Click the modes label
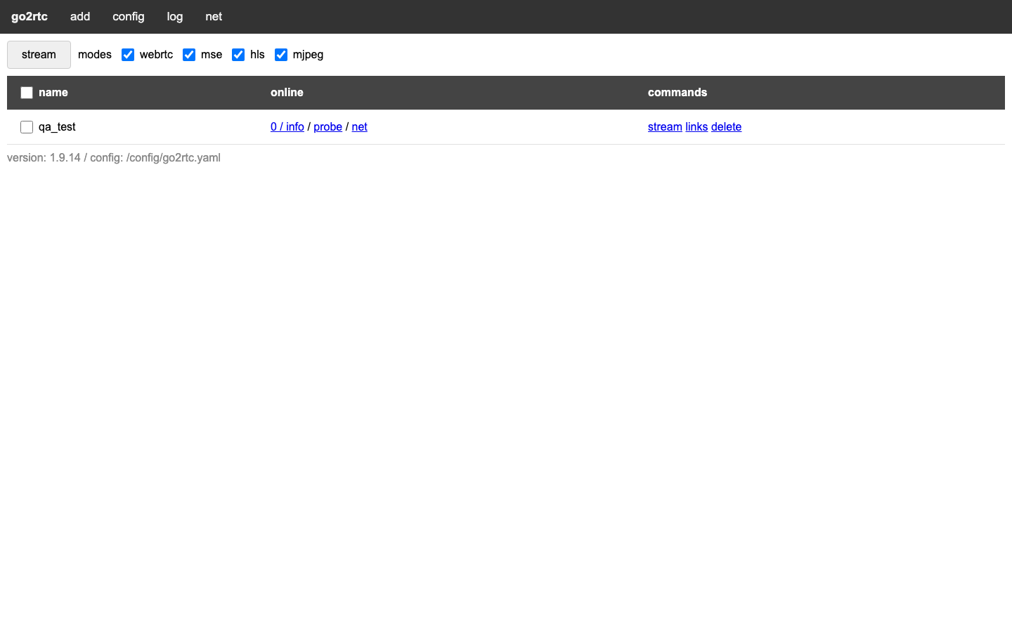This screenshot has width=1012, height=632. (x=95, y=54)
